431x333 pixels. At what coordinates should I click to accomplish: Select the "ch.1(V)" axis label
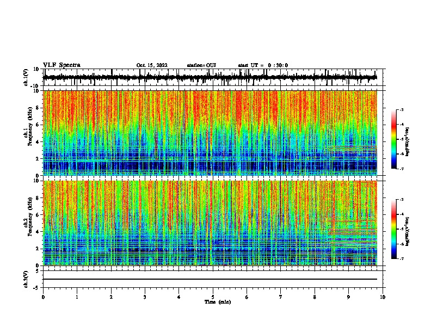26,77
